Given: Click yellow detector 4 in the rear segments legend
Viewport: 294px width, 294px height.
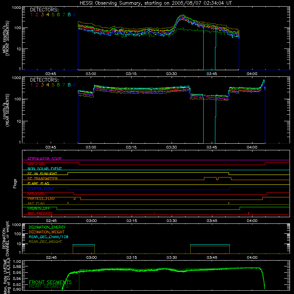Looking at the screenshot, I should pyautogui.click(x=48, y=85).
